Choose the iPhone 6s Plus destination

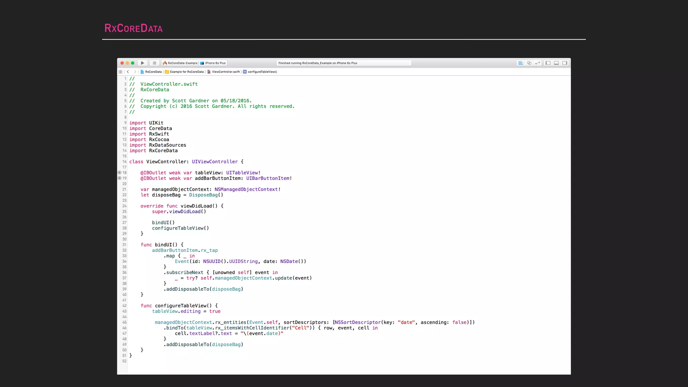214,63
